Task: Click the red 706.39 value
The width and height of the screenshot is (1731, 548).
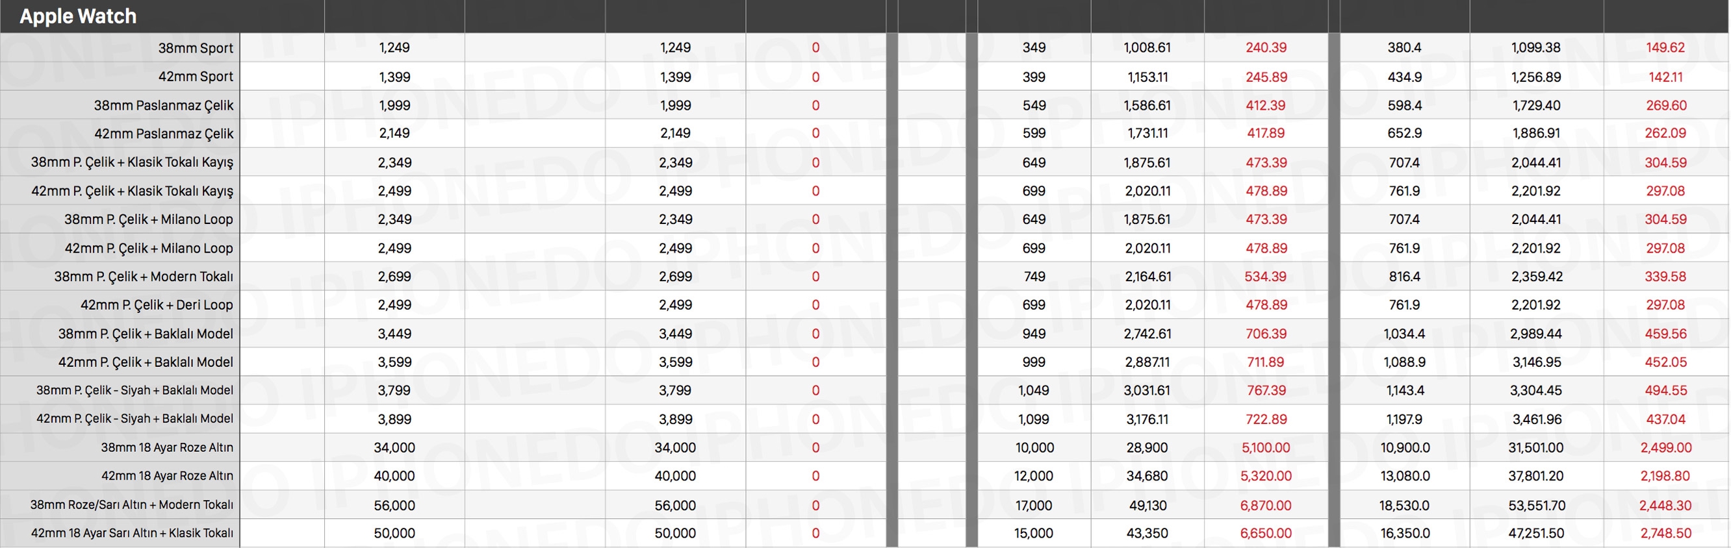Action: pyautogui.click(x=1266, y=334)
